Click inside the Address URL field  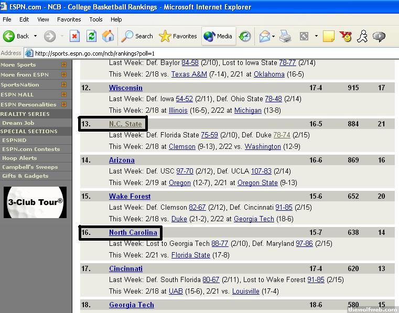[210, 53]
